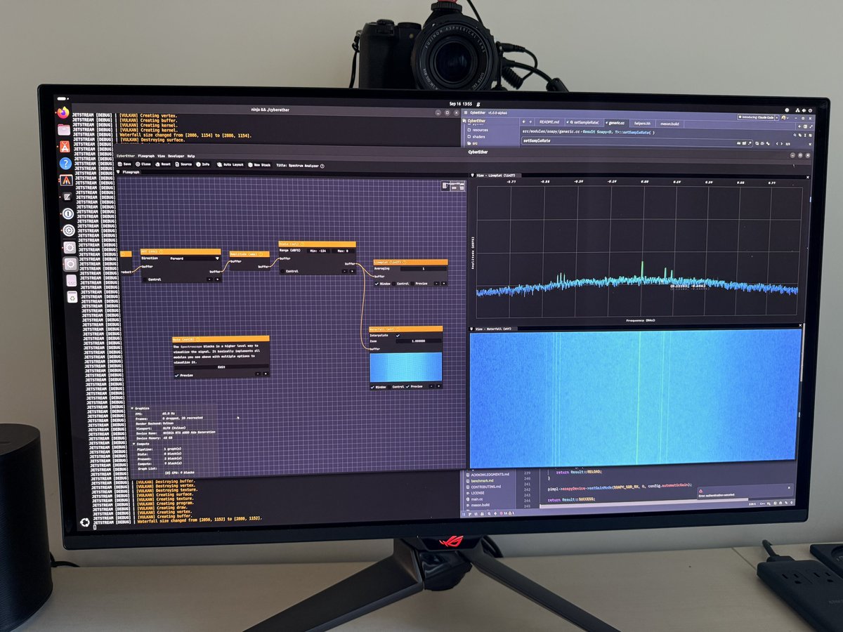The image size is (843, 632).
Task: Show flowgraph Info from the toolbar
Action: [x=203, y=164]
